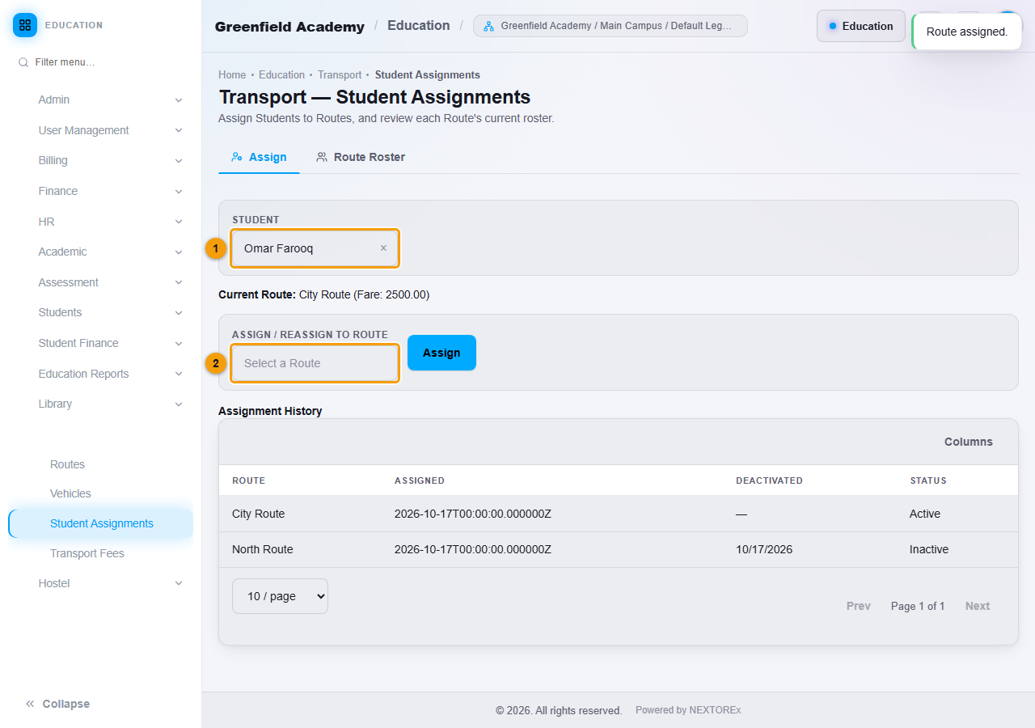Viewport: 1035px width, 728px height.
Task: Click the search icon in Filter menu
Action: (23, 62)
